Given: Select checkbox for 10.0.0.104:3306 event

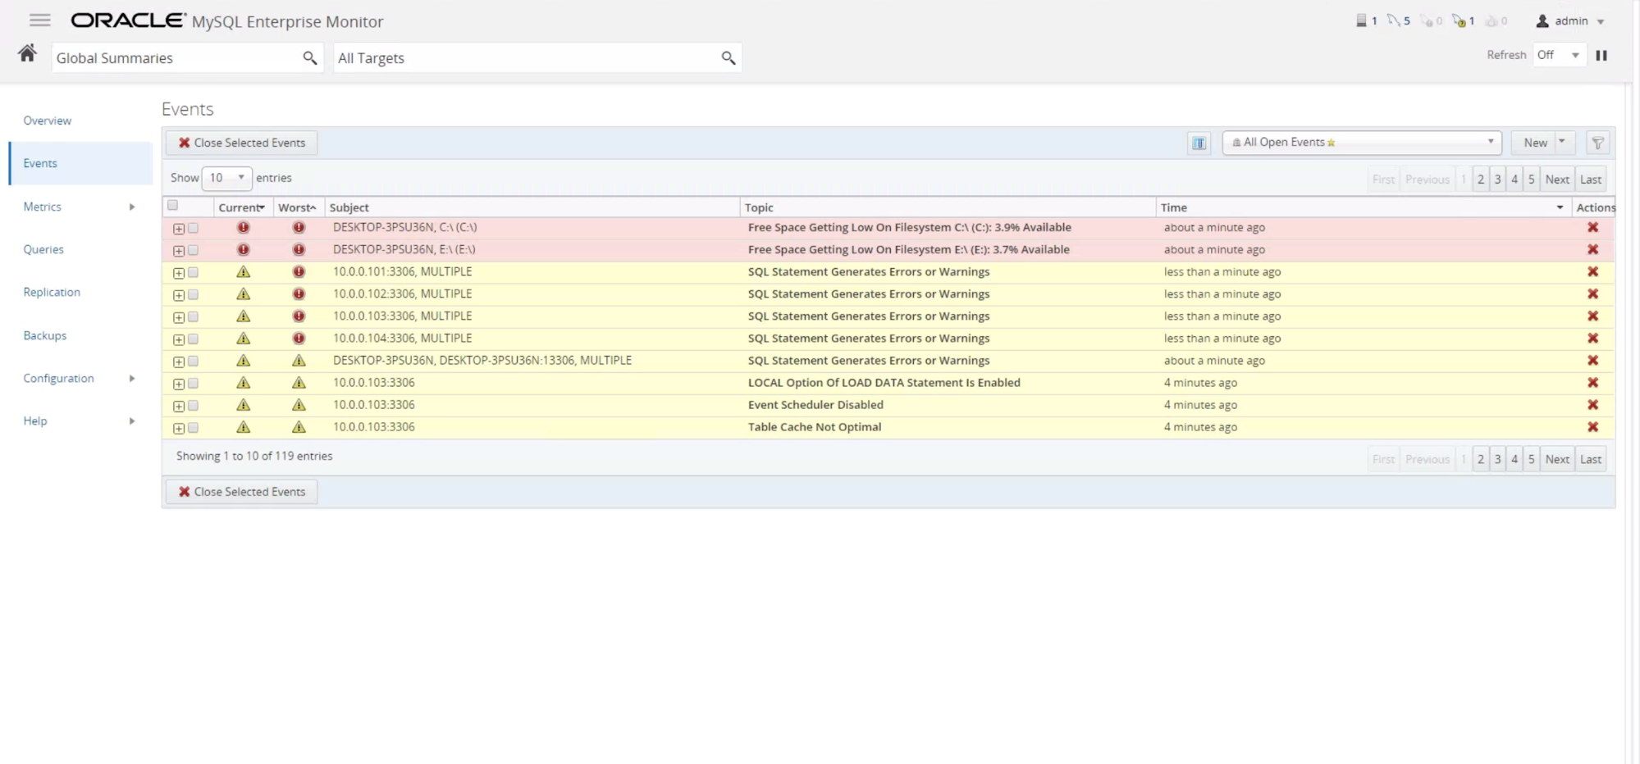Looking at the screenshot, I should click(x=193, y=339).
